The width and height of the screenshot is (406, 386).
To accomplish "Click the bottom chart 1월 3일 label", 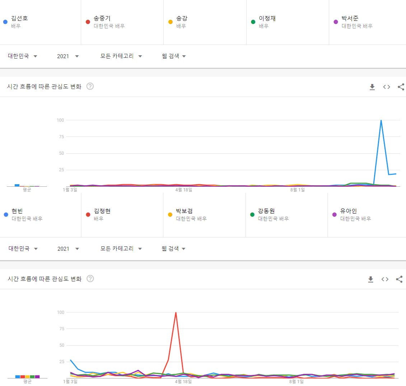I will [x=70, y=382].
